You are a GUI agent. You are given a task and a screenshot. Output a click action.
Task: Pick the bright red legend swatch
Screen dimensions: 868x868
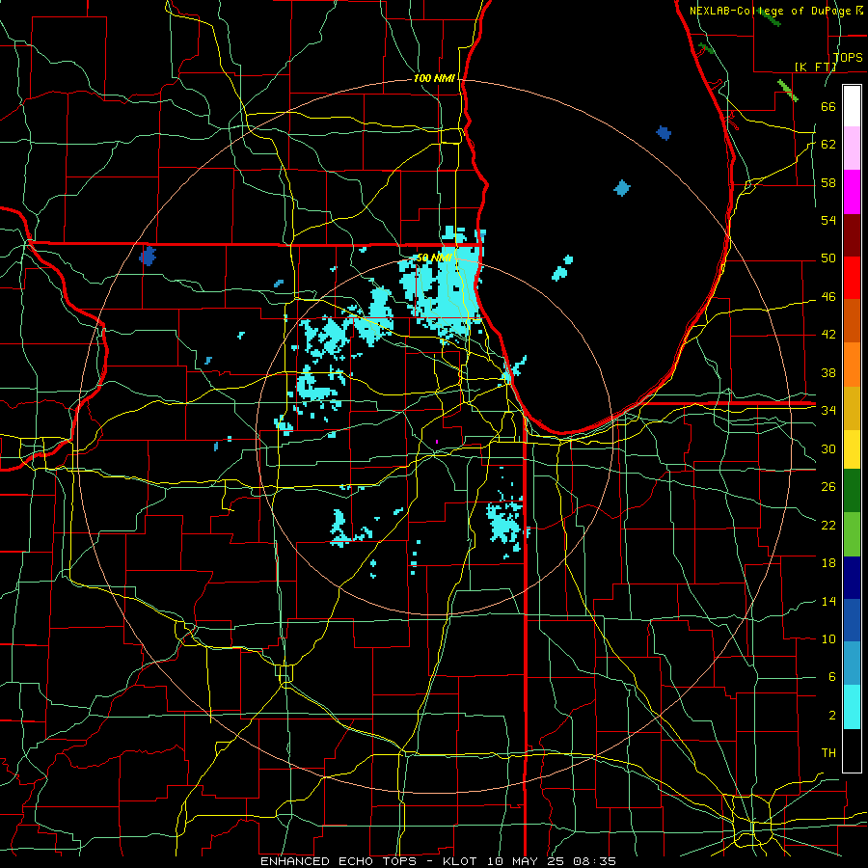(852, 278)
